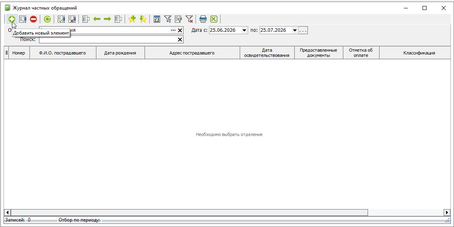Screen dimensions: 454x227
Task: Minimize the Журнал частных обращений window
Action: pos(406,8)
